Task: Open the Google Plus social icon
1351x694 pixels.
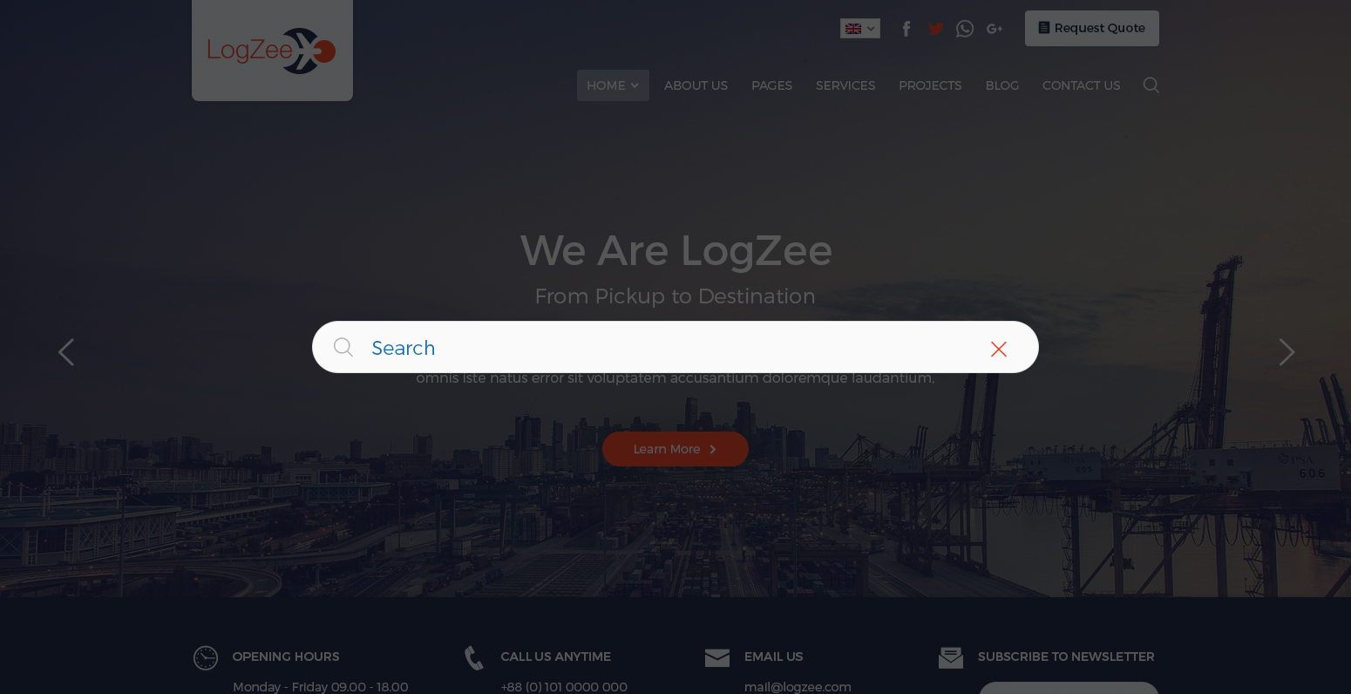Action: tap(995, 29)
